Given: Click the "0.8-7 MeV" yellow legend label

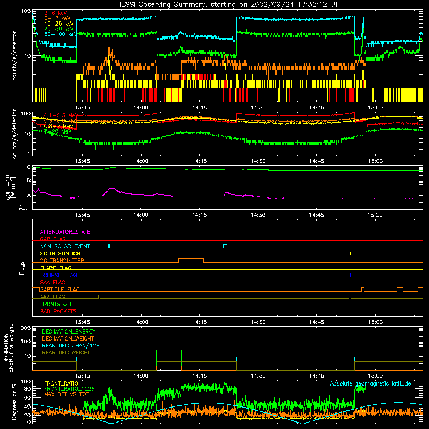Looking at the screenshot, I should tap(58, 126).
